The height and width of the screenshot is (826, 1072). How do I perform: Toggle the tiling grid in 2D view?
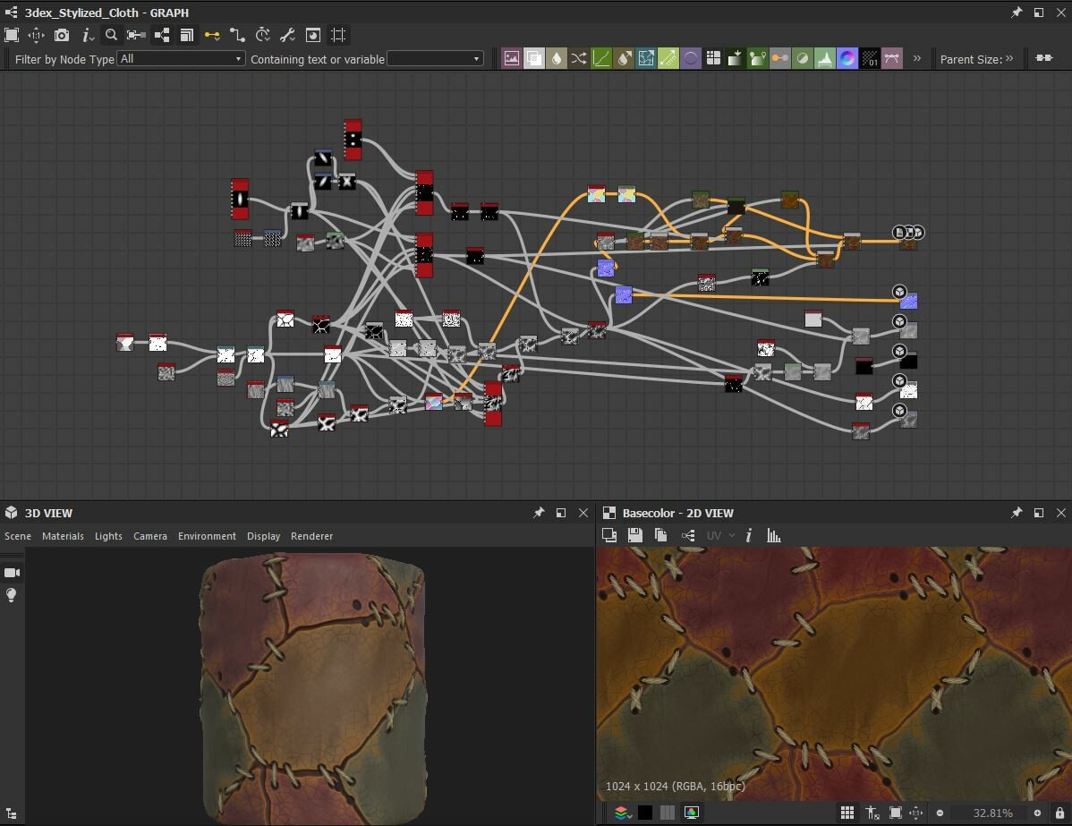(847, 813)
